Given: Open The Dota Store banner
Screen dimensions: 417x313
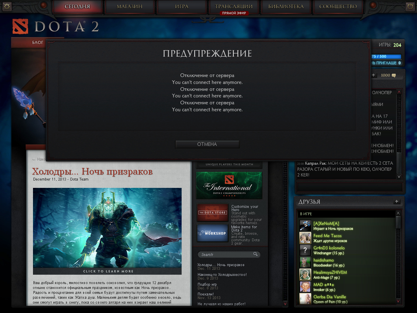Looking at the screenshot, I should click(213, 212).
